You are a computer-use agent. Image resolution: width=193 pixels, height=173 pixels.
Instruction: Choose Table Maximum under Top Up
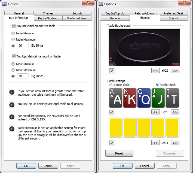tap(13, 70)
